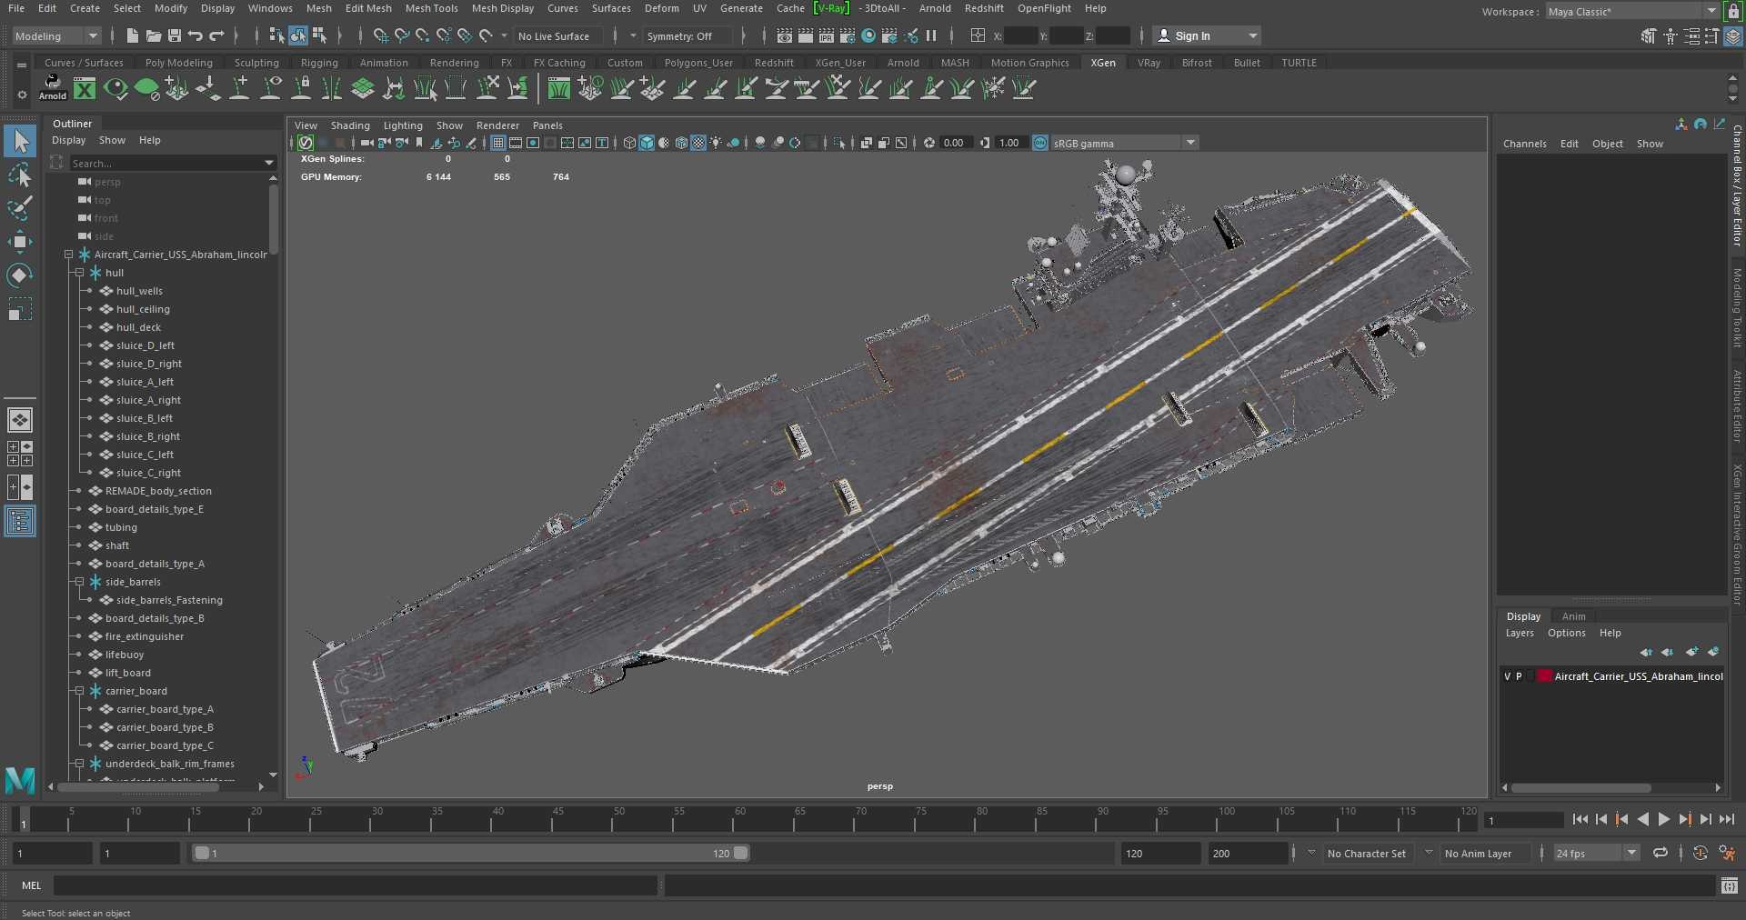Click the select camera icon in viewport toolbar
Screen dimensions: 1746x920
coord(366,143)
